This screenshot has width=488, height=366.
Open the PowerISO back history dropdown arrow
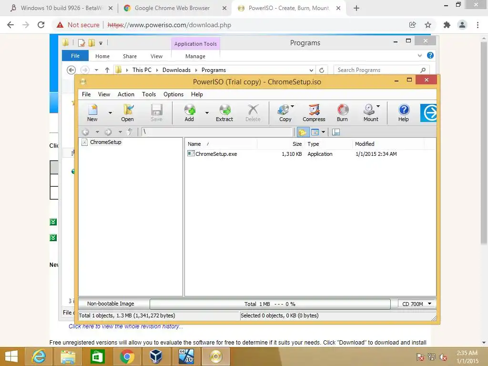(97, 132)
